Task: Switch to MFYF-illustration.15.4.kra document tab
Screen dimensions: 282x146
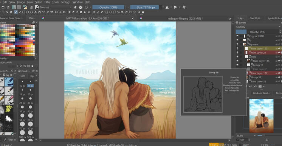Action: click(x=88, y=19)
